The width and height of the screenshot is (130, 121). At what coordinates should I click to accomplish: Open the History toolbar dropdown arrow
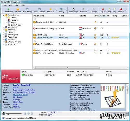(66, 10)
